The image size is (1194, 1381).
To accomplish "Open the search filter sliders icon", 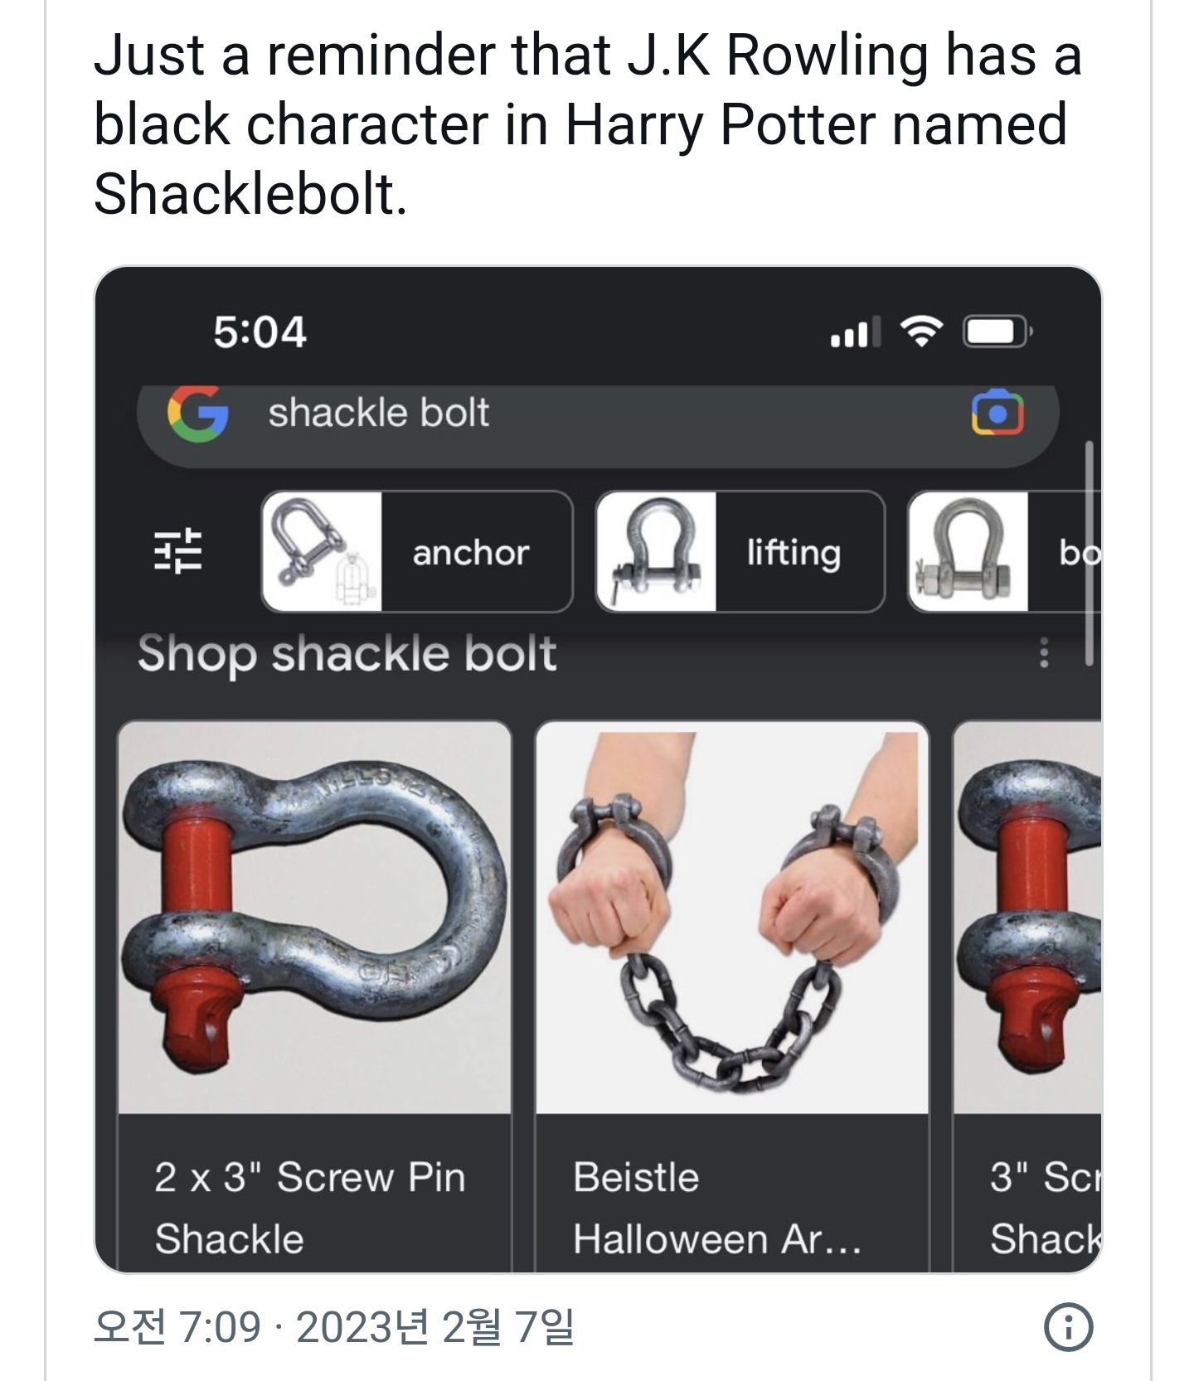I will point(178,550).
